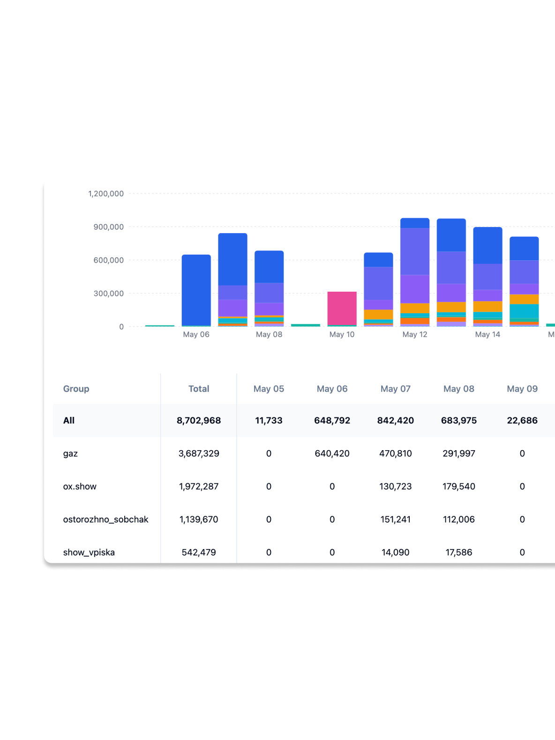Click show_vpiska total 542,479
Screen dimensions: 555x740
click(x=199, y=552)
